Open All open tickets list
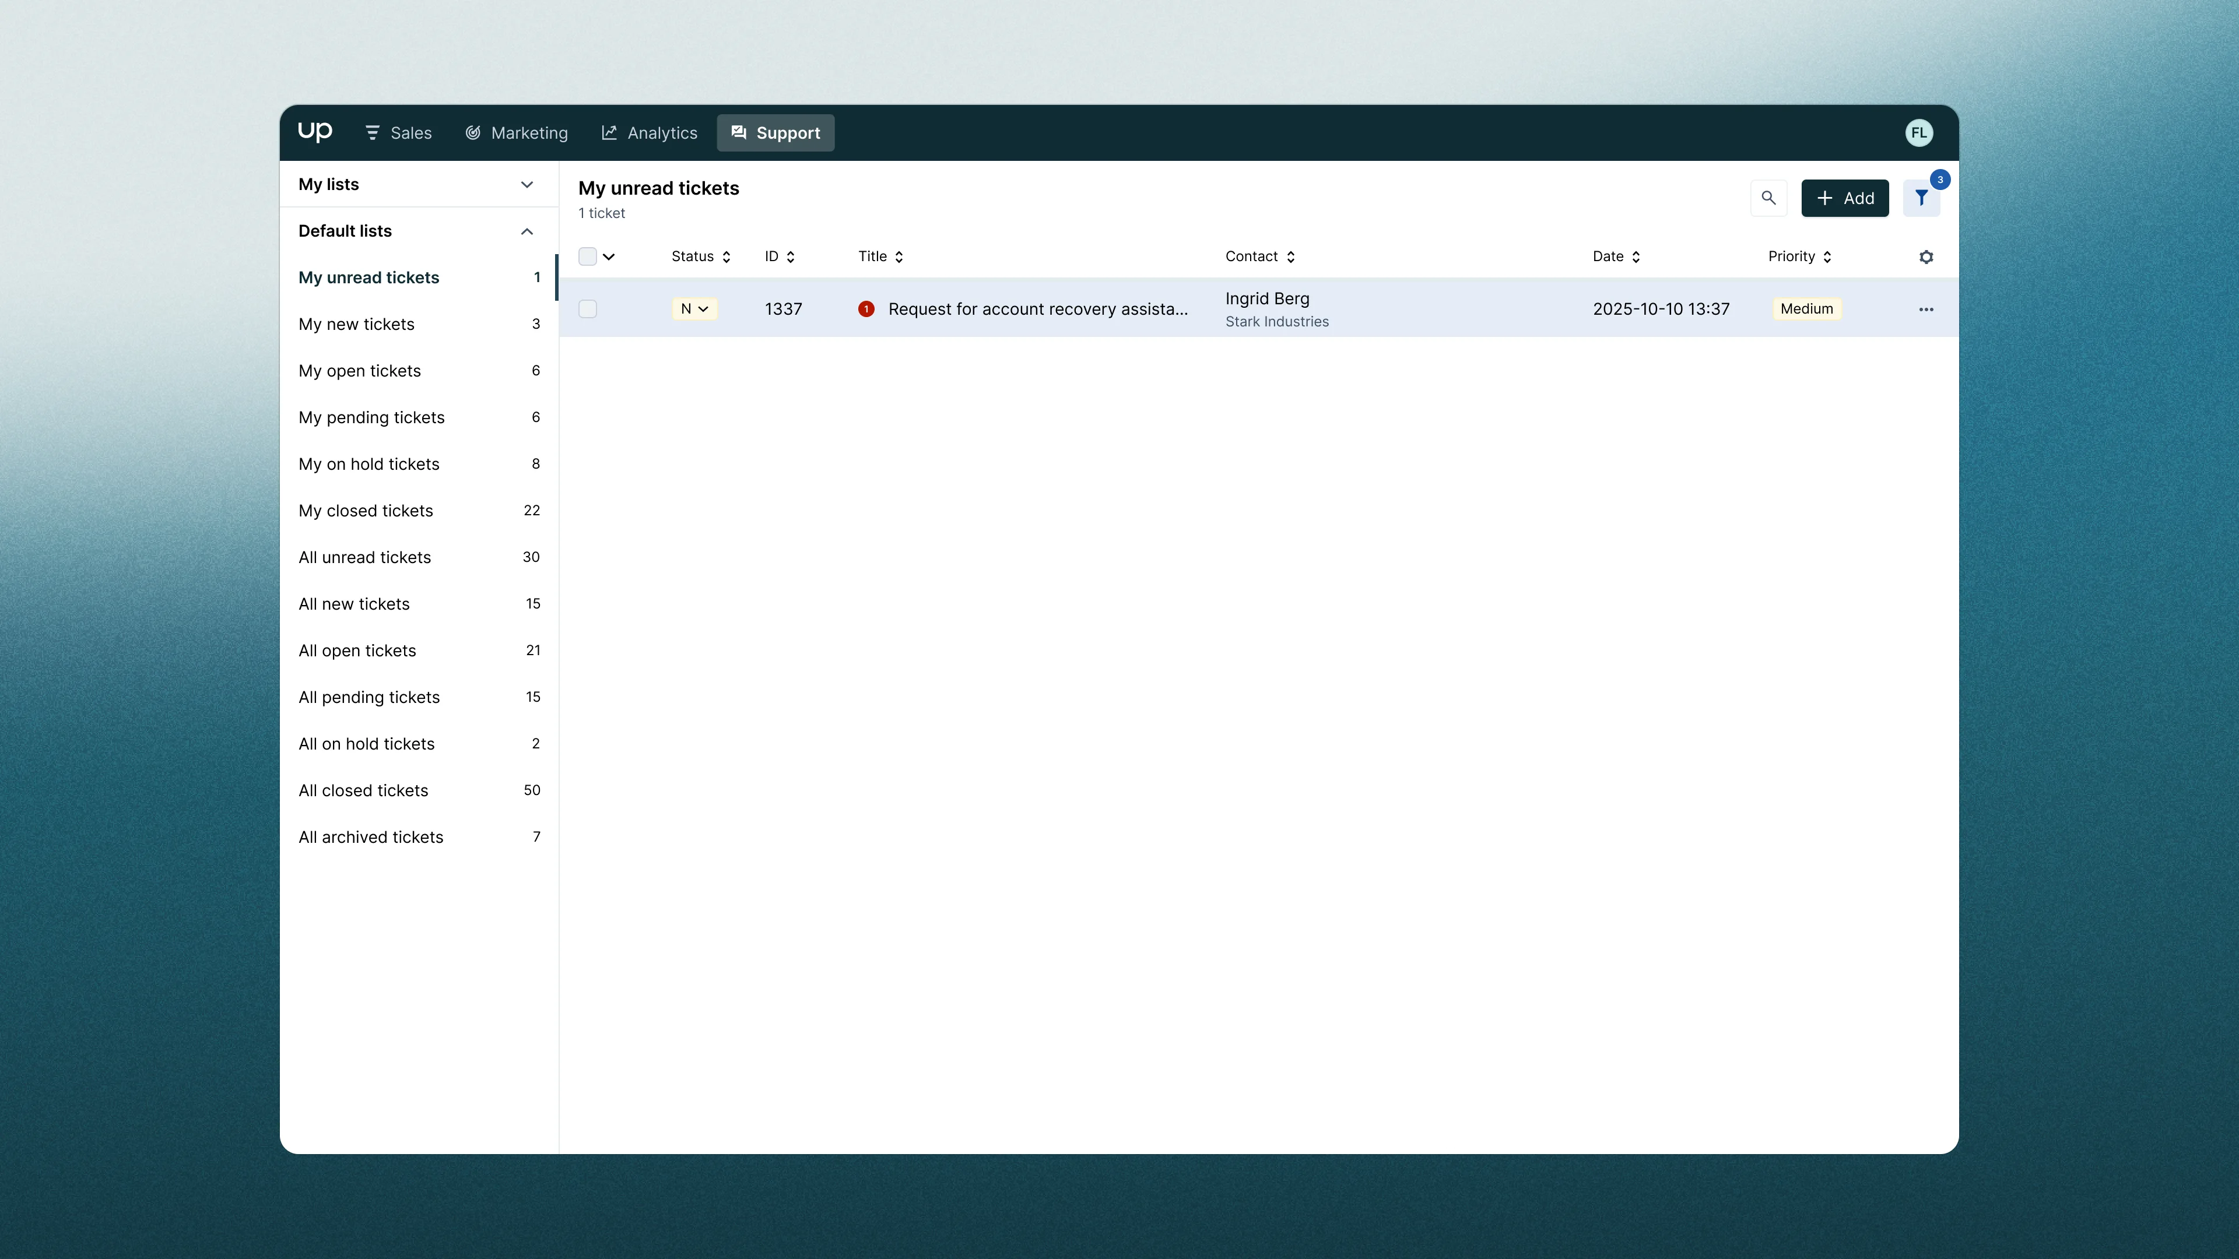This screenshot has height=1259, width=2239. click(x=418, y=651)
